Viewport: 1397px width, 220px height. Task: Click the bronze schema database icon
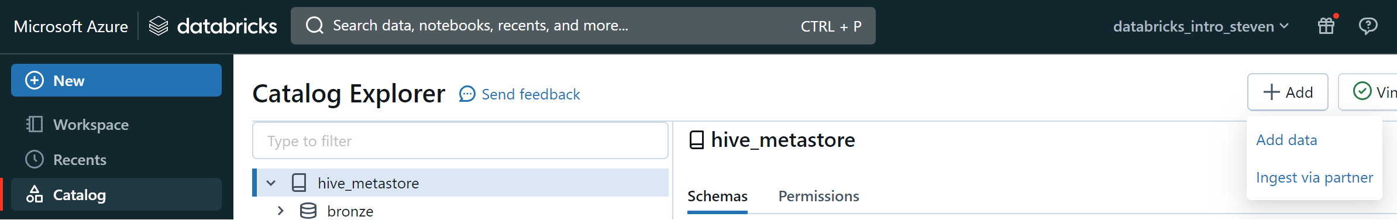coord(308,211)
